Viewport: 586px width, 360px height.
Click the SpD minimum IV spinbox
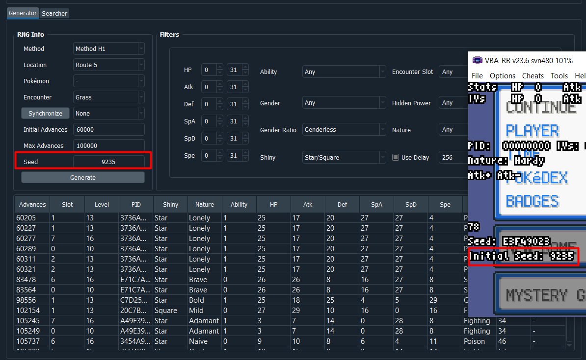(212, 139)
